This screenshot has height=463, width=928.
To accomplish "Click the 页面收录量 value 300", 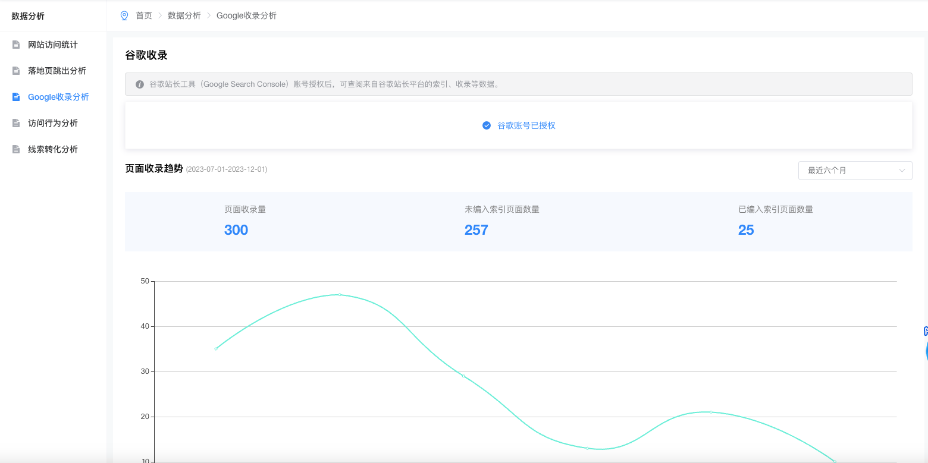I will tap(236, 230).
